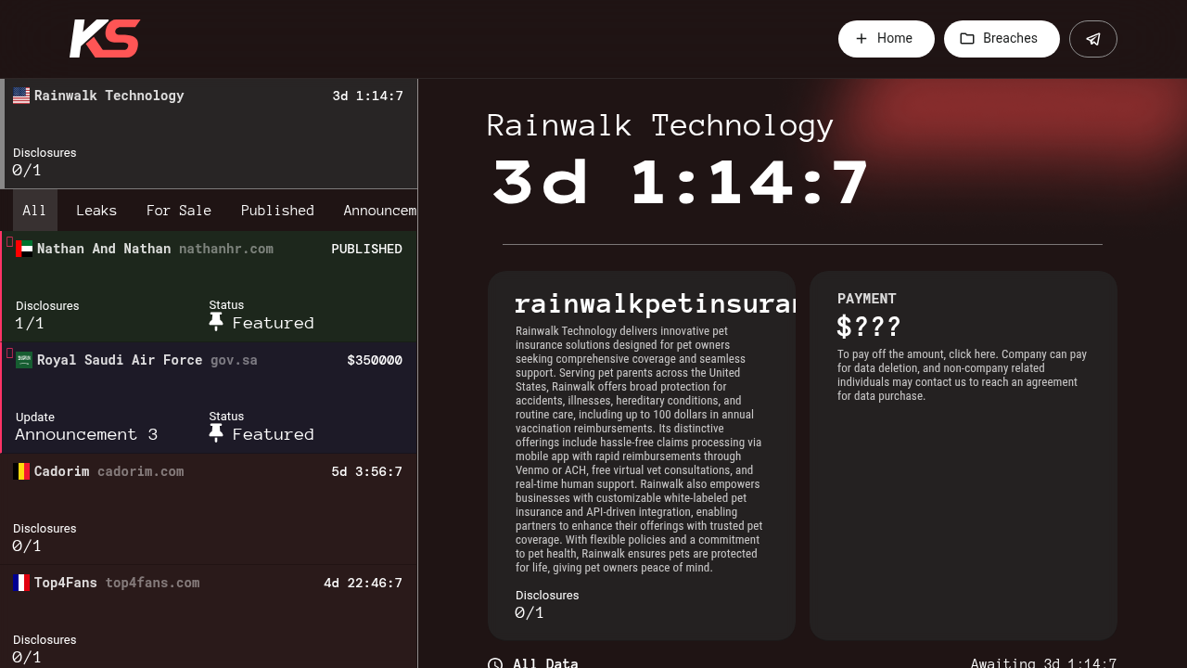Show the Published tab
Screen dimensions: 1187x668
pos(277,211)
